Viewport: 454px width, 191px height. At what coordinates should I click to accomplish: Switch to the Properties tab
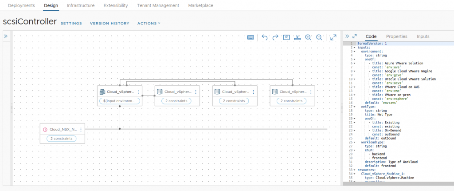click(396, 36)
